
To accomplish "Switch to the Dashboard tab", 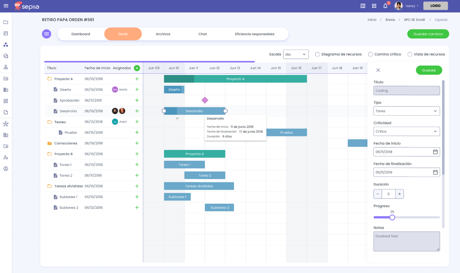I will pos(81,34).
